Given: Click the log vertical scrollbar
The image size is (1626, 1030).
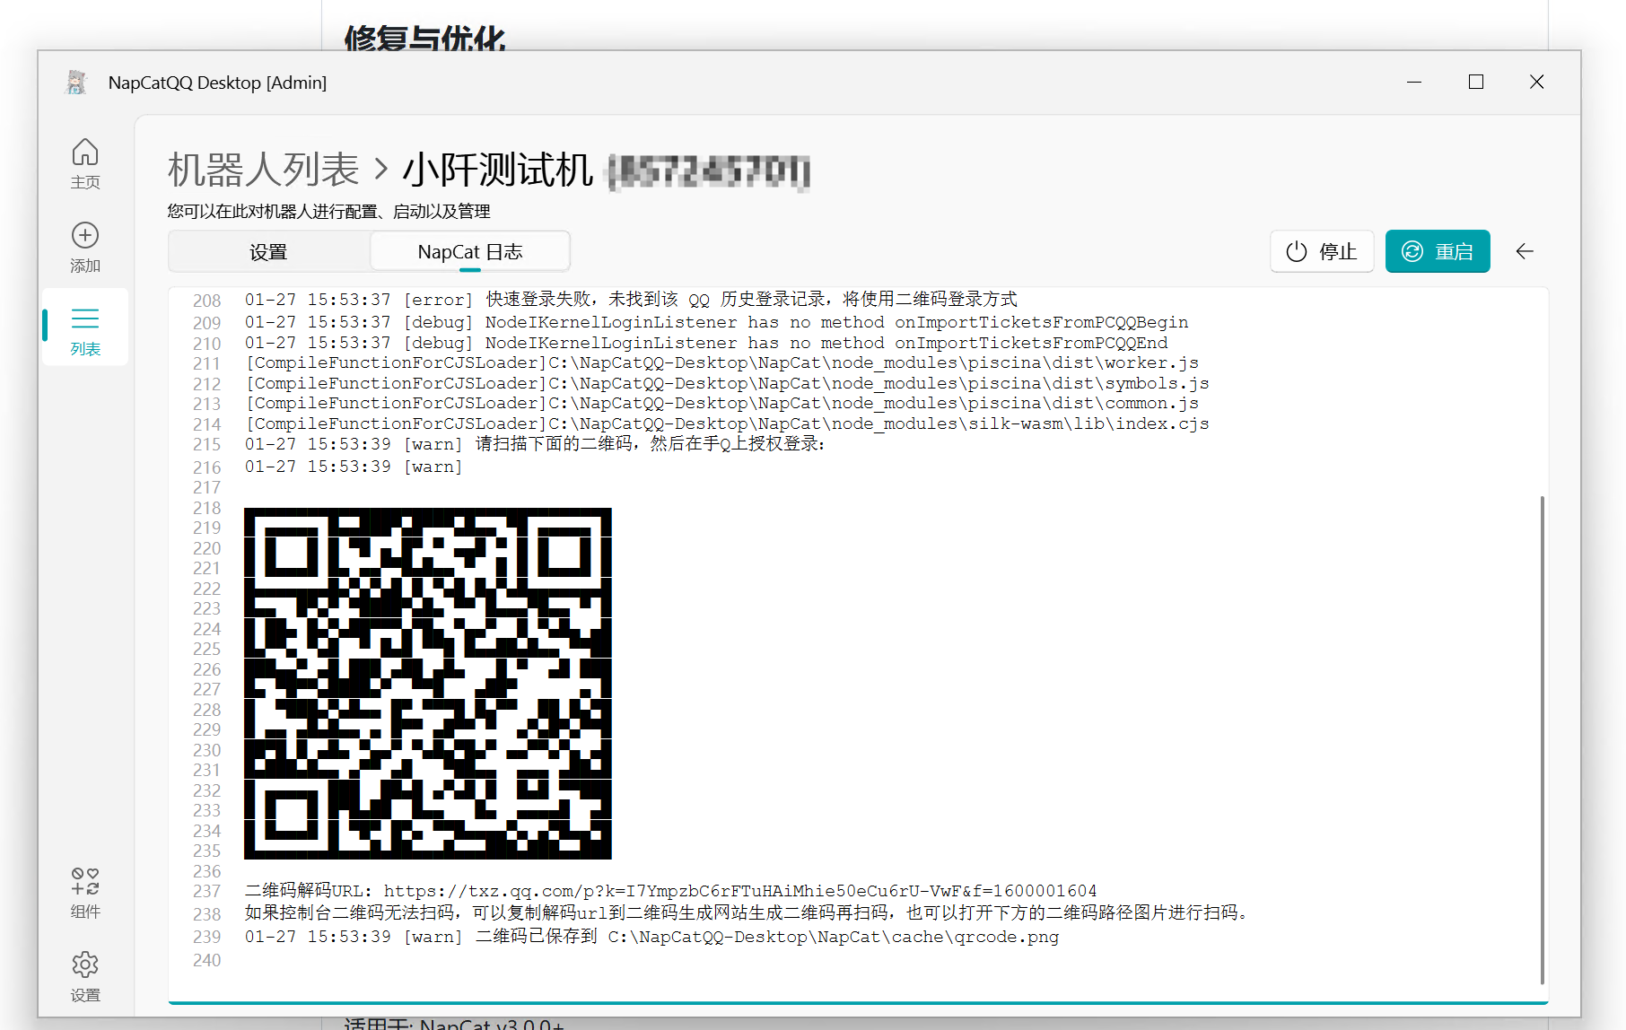Looking at the screenshot, I should pos(1542,740).
